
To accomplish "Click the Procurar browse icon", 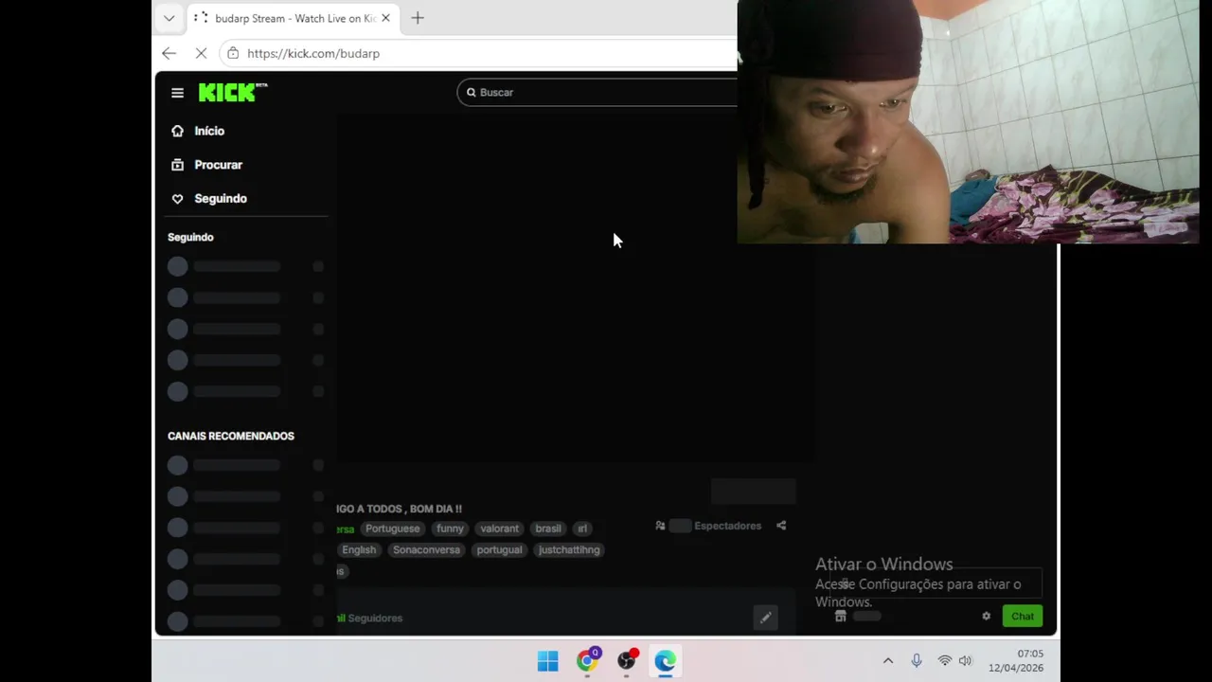I will (177, 165).
